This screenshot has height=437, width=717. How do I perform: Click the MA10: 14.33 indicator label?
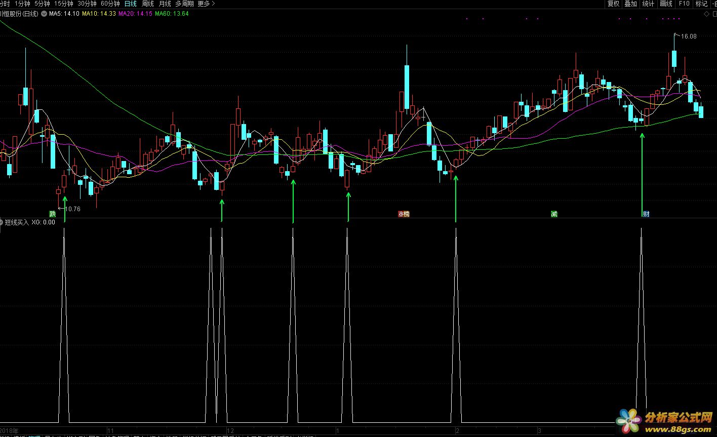pyautogui.click(x=98, y=14)
